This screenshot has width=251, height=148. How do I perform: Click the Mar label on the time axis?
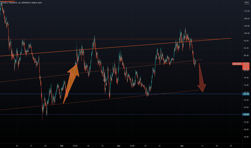(118, 146)
